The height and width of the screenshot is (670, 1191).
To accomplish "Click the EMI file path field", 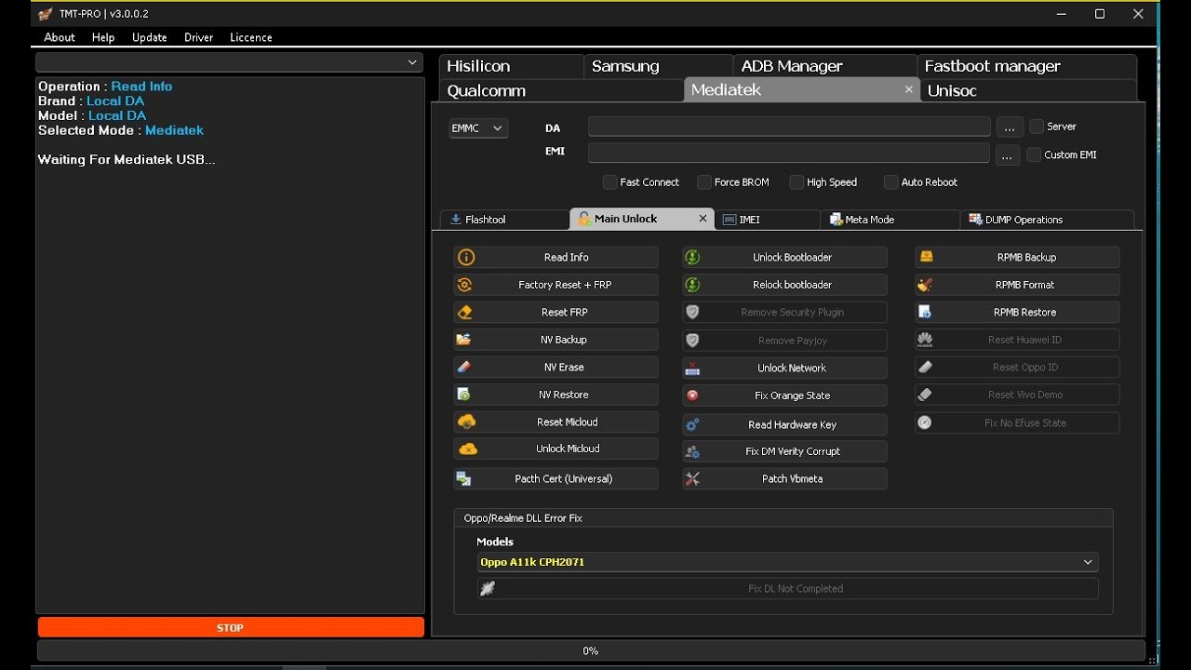I will click(x=789, y=152).
